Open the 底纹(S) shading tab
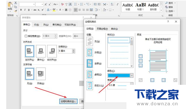The width and height of the screenshot is (186, 109). tap(114, 29)
